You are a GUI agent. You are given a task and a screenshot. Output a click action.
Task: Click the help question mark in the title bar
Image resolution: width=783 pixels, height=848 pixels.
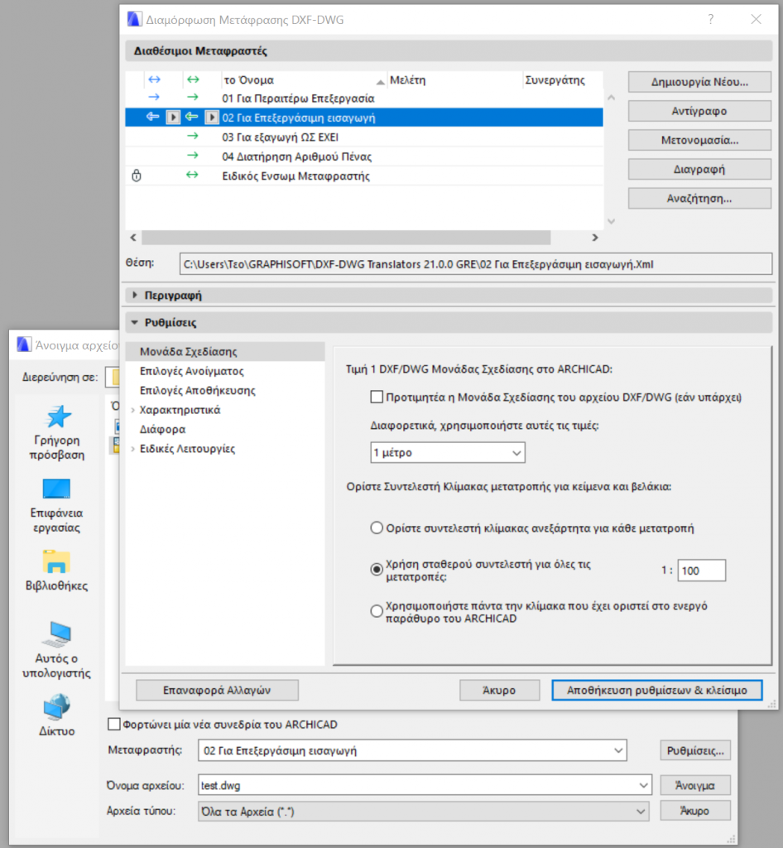(x=711, y=20)
